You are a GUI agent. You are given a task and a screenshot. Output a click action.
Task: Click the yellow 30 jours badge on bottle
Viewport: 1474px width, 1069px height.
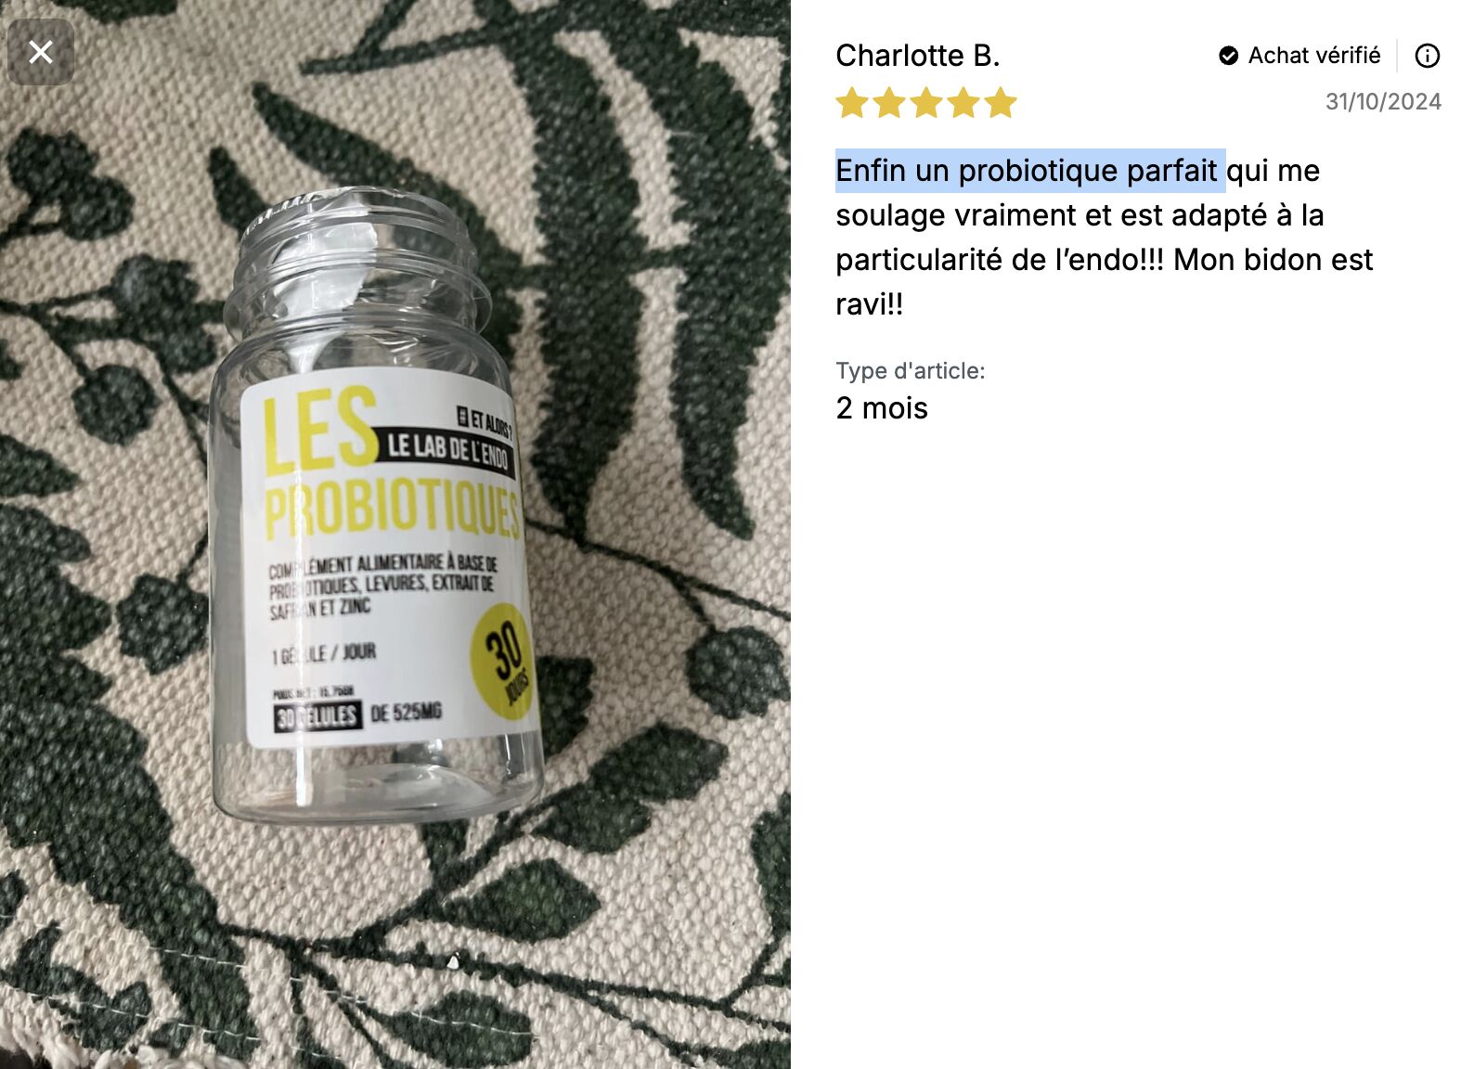coord(504,662)
